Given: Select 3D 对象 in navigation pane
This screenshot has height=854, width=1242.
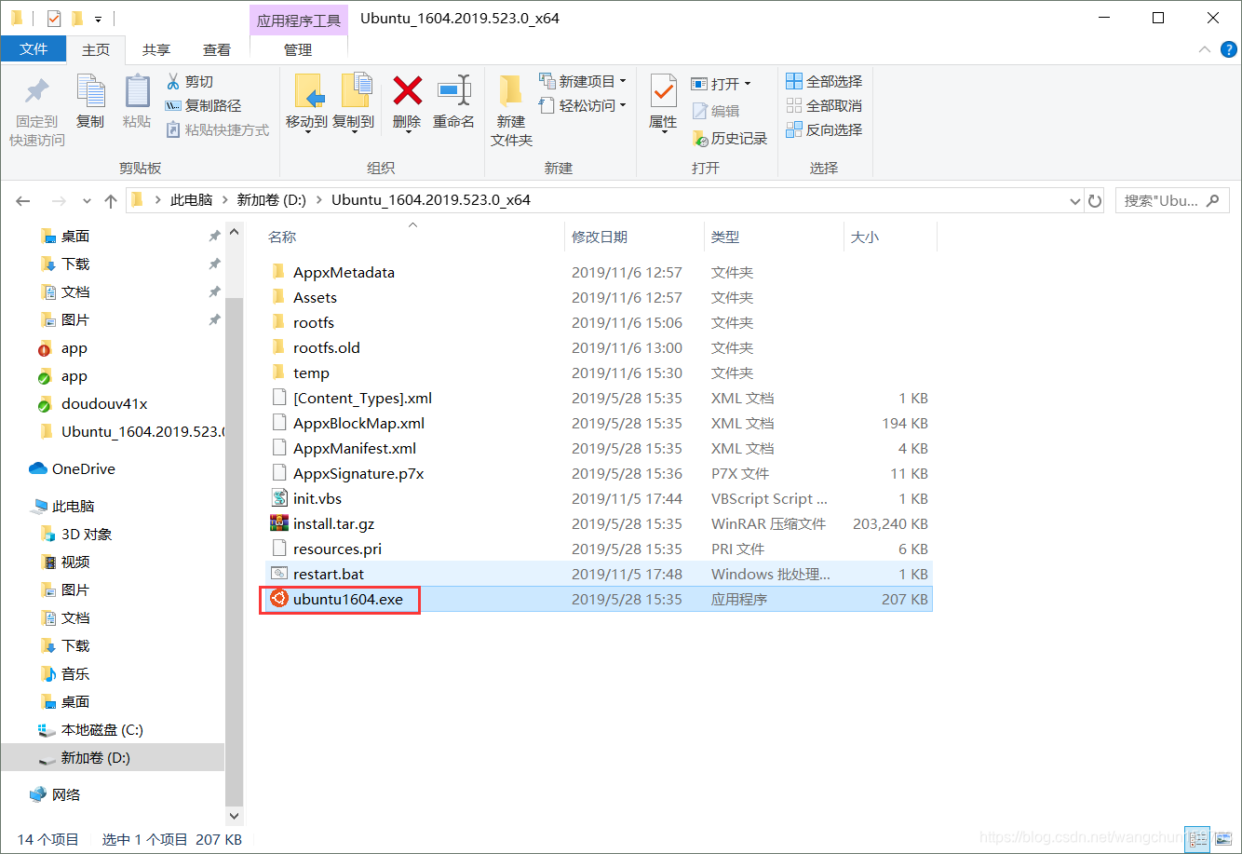Looking at the screenshot, I should click(x=87, y=534).
